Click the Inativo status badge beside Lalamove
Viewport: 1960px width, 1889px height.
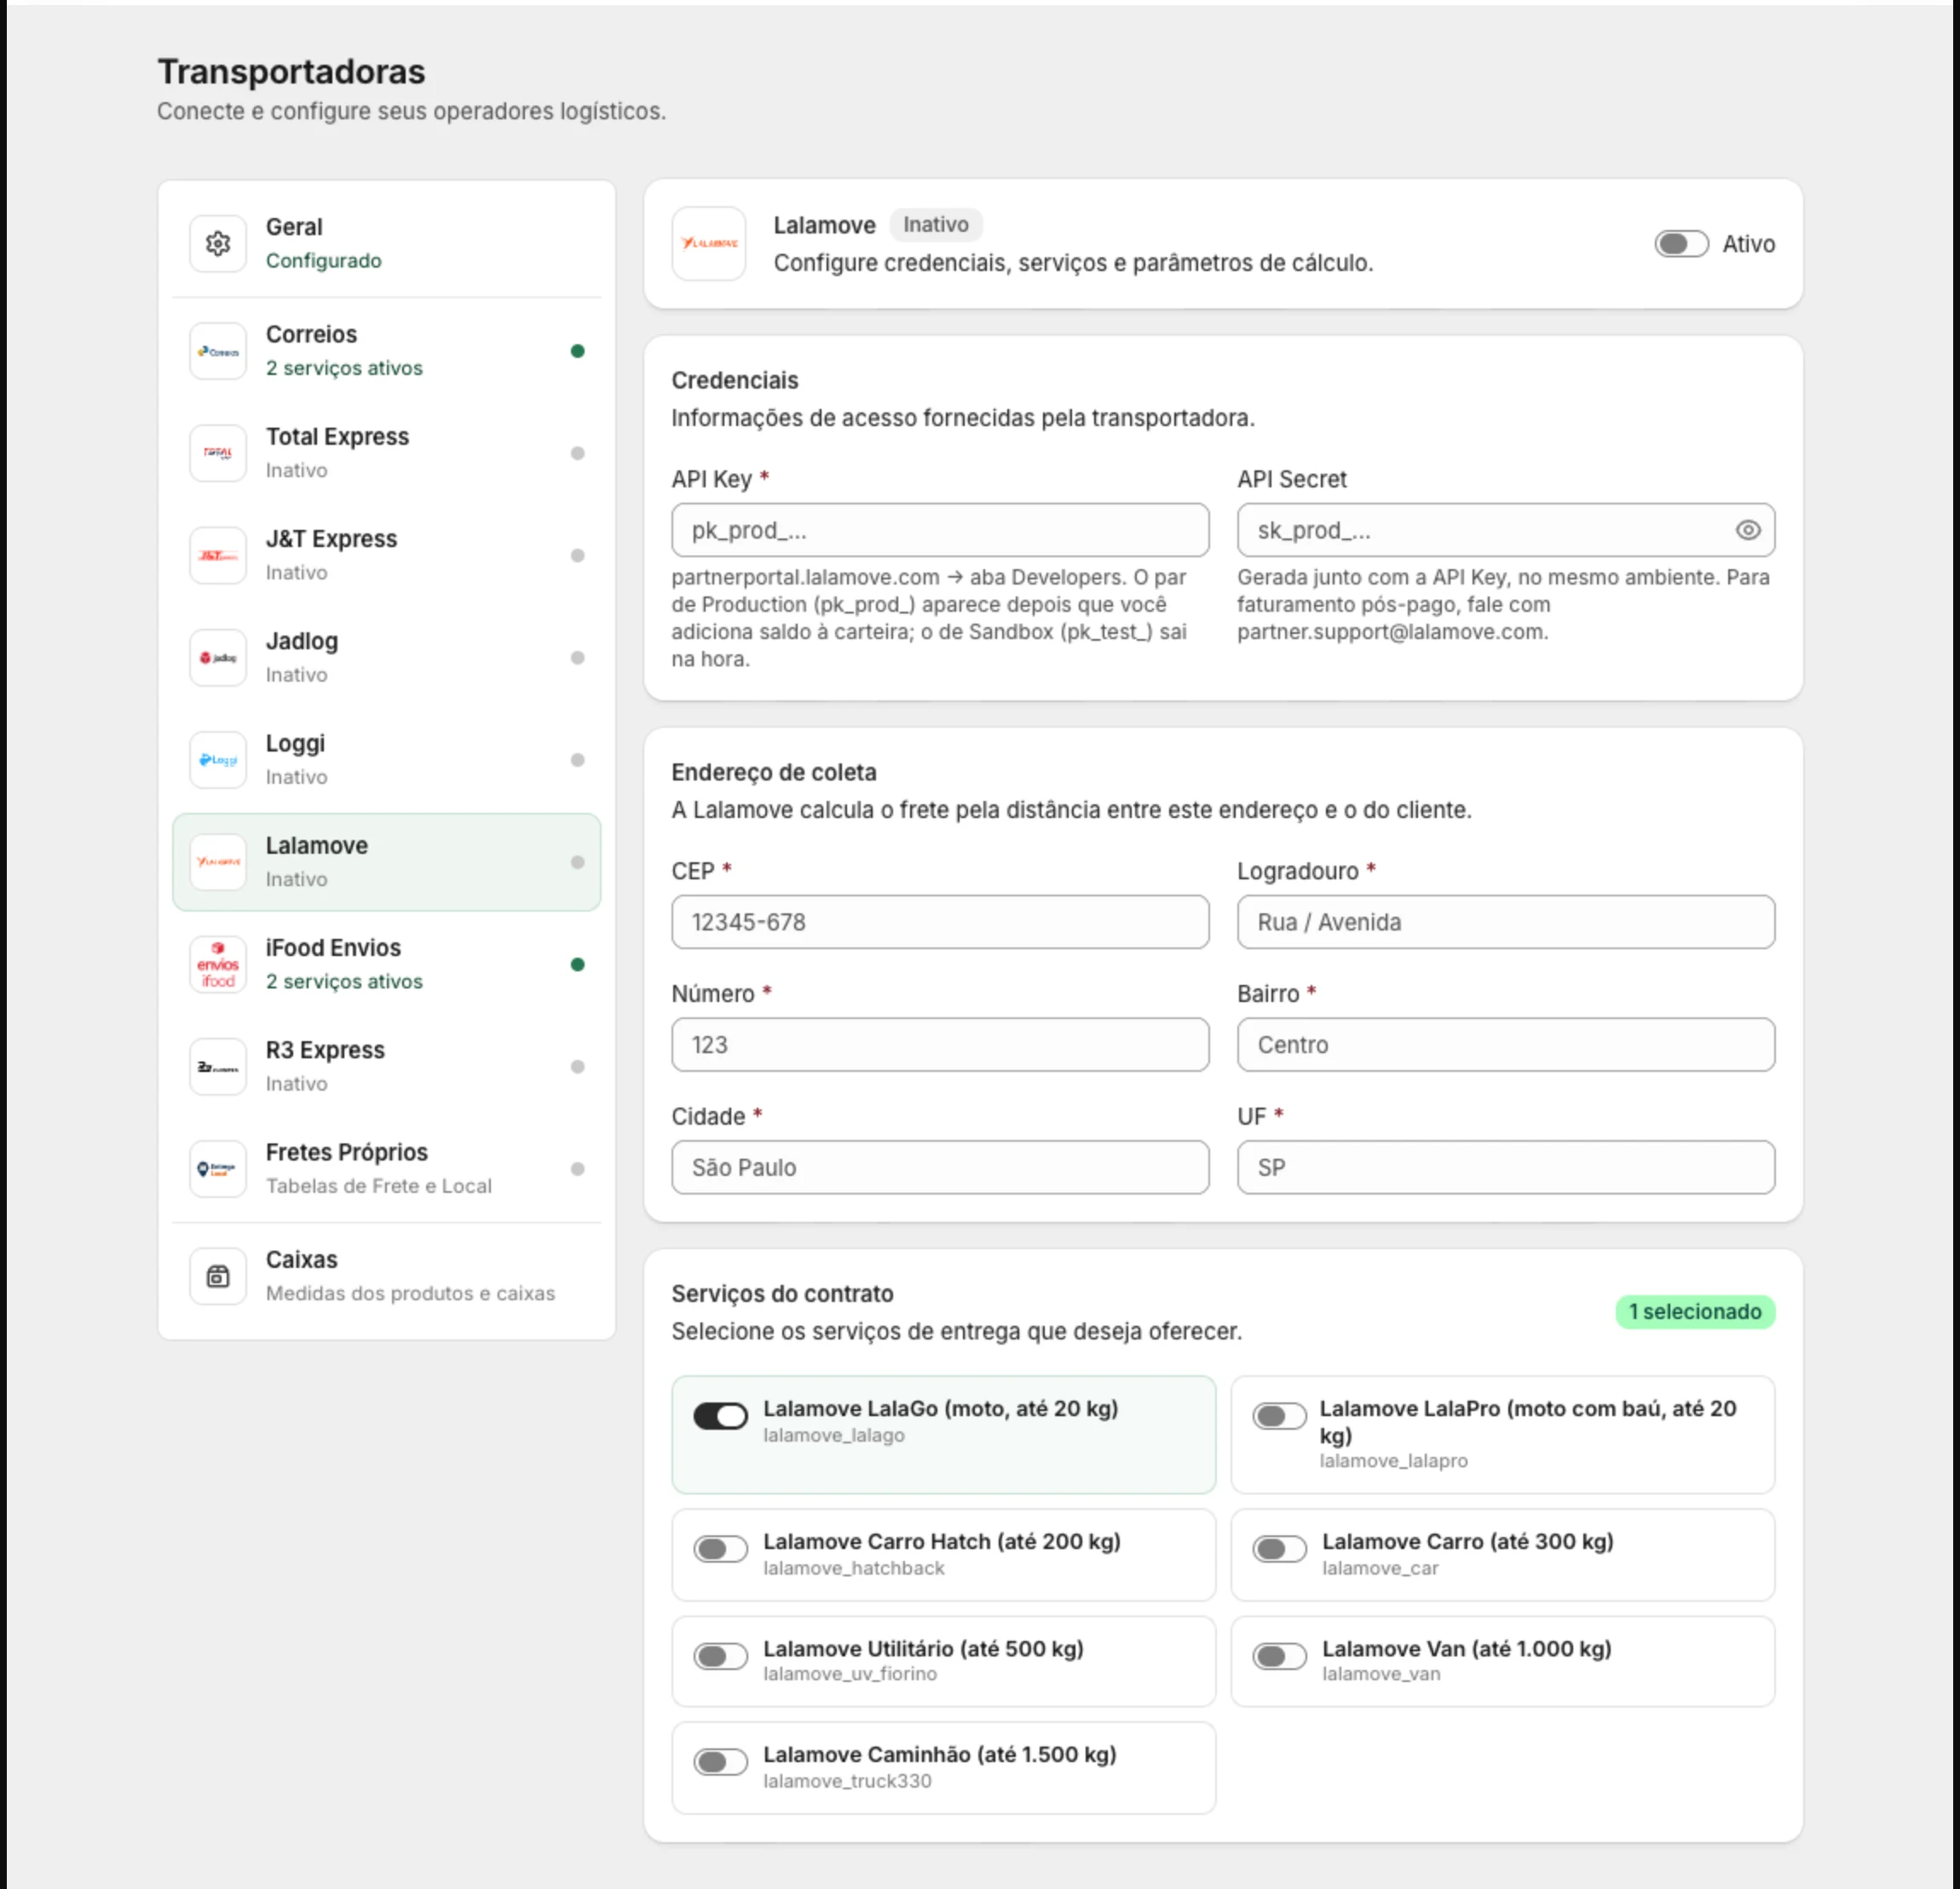pos(935,225)
